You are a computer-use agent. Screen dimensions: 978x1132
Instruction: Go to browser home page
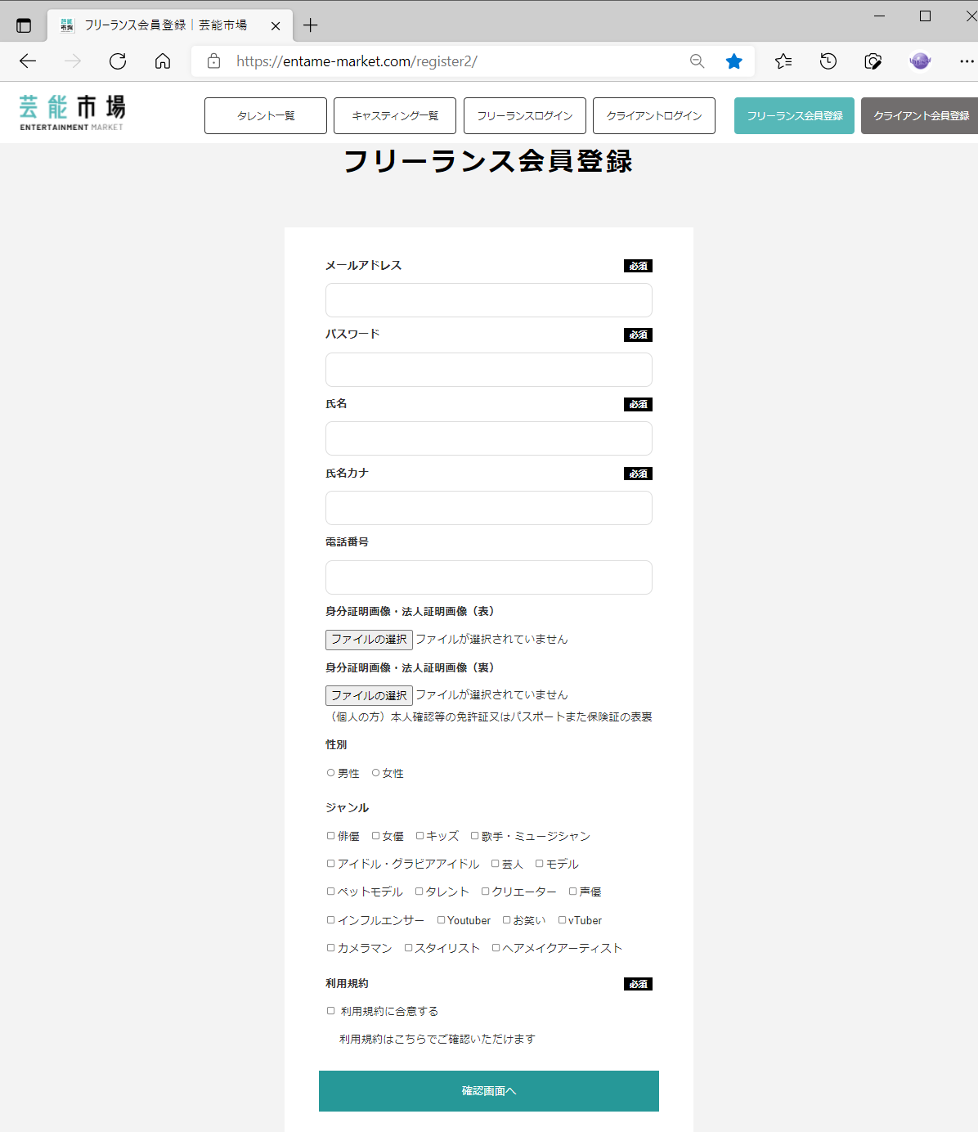pyautogui.click(x=163, y=61)
